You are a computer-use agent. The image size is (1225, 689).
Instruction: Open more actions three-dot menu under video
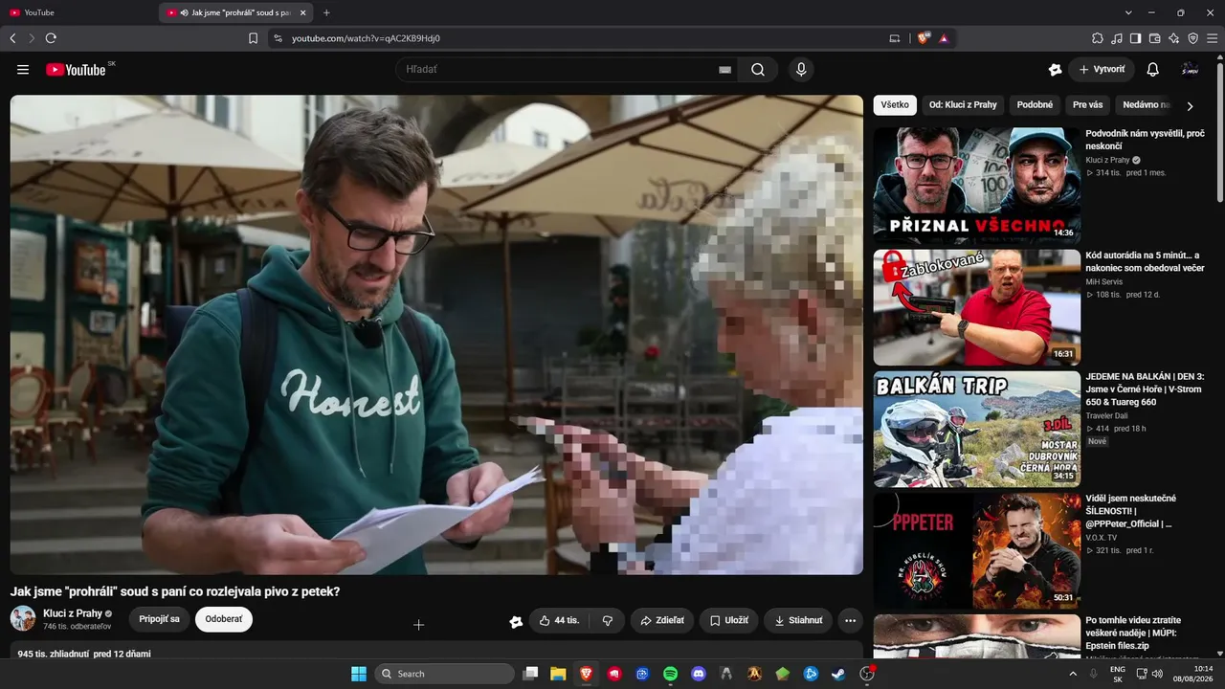tap(850, 620)
